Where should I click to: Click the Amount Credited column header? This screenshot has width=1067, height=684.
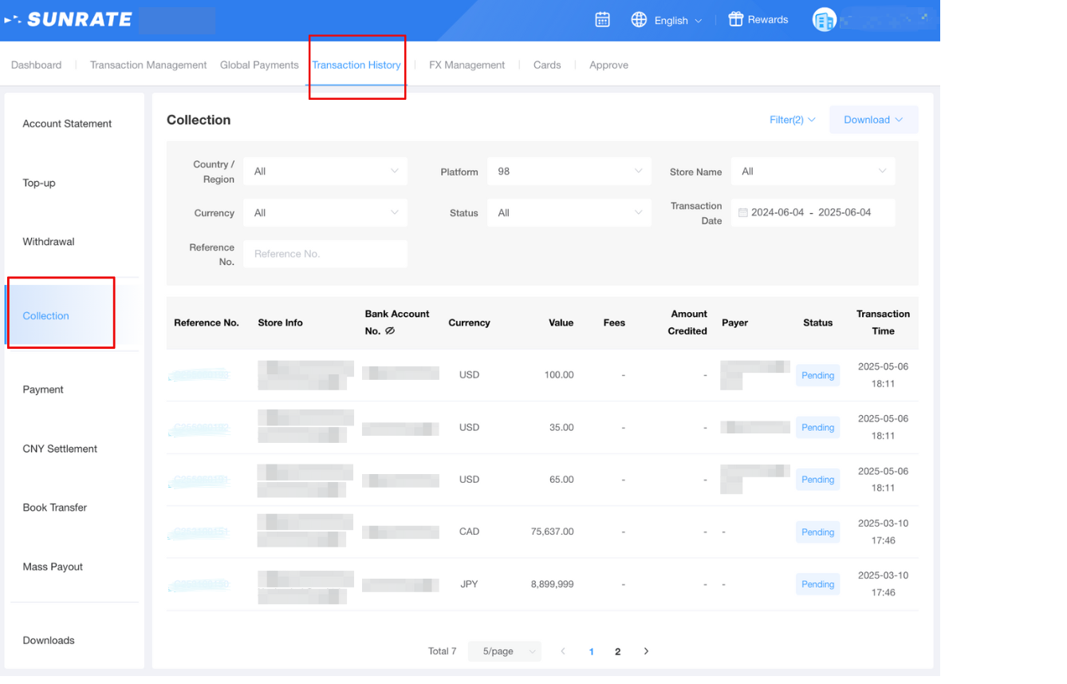[x=687, y=322]
